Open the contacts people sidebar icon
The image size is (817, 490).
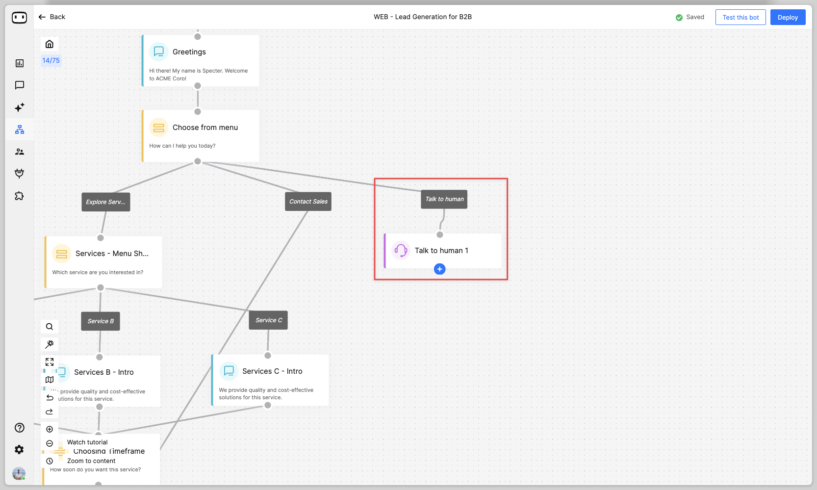[x=20, y=152]
